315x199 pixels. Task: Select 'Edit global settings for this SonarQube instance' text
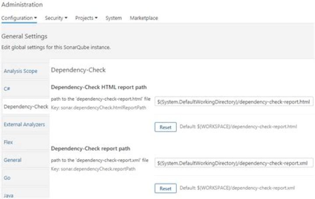56,47
